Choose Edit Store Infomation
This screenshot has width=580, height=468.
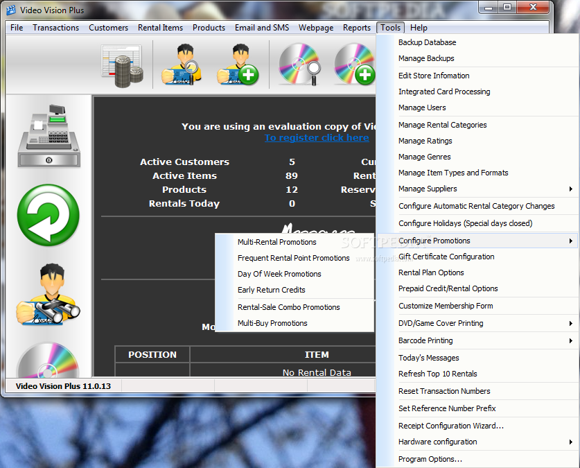pos(477,76)
